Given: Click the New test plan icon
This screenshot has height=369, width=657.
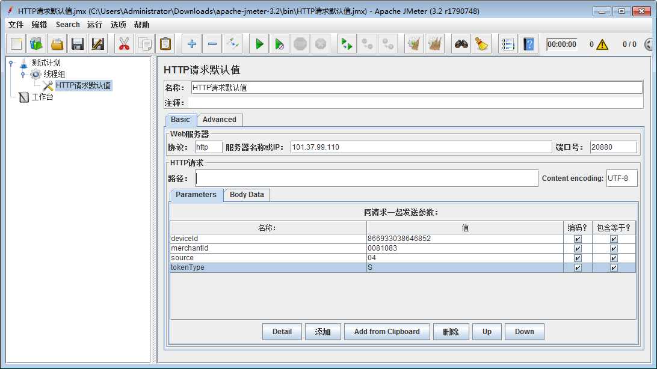Looking at the screenshot, I should [x=16, y=44].
